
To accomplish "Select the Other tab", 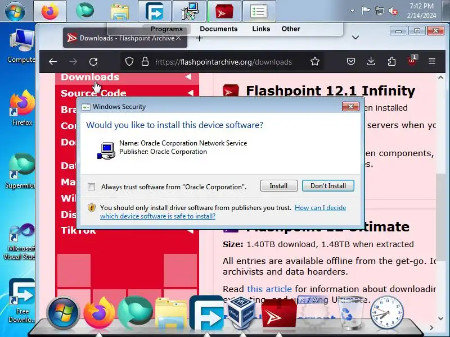I will [291, 29].
